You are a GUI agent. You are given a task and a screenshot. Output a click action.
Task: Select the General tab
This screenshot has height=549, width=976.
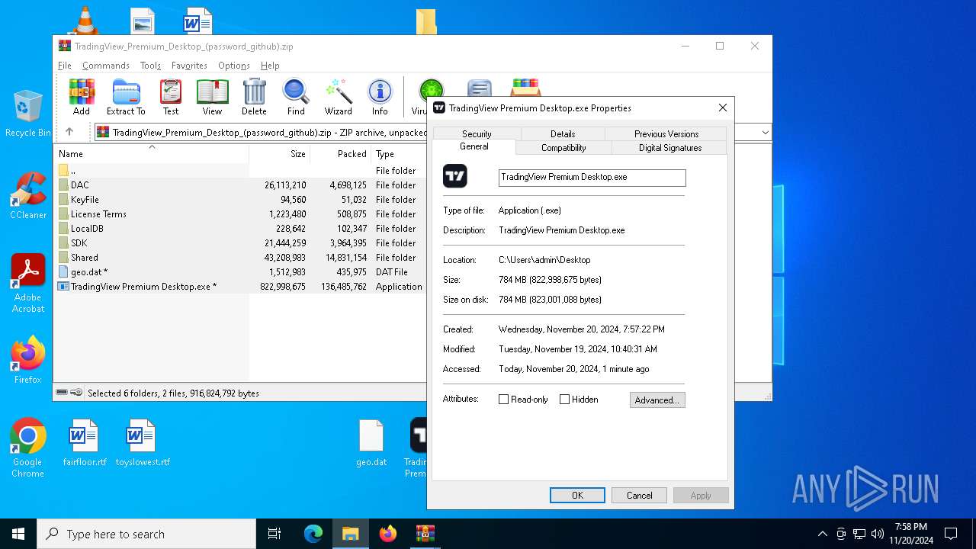(x=474, y=146)
